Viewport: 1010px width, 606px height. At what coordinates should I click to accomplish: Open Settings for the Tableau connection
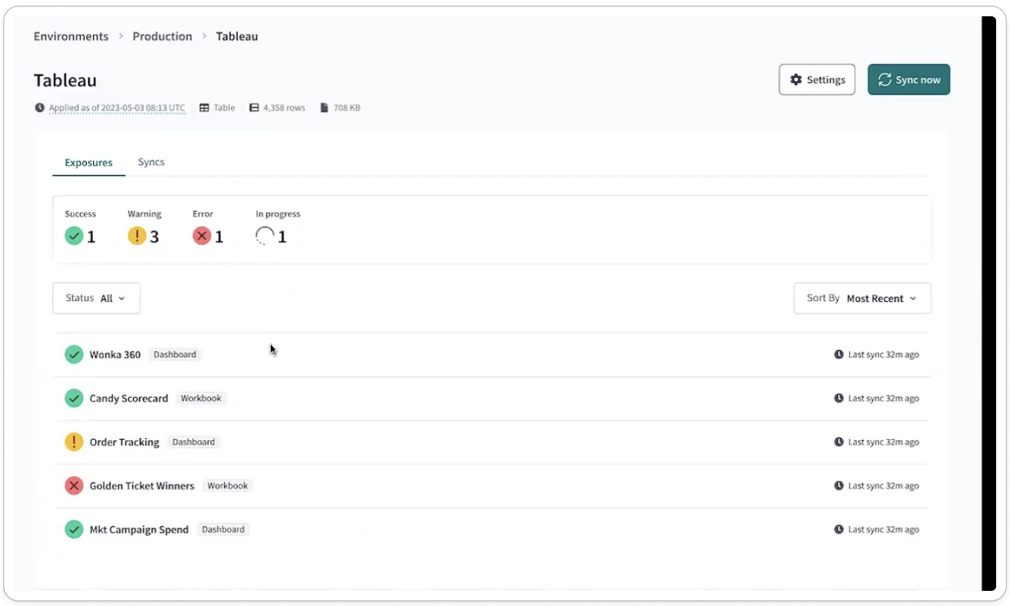click(817, 79)
